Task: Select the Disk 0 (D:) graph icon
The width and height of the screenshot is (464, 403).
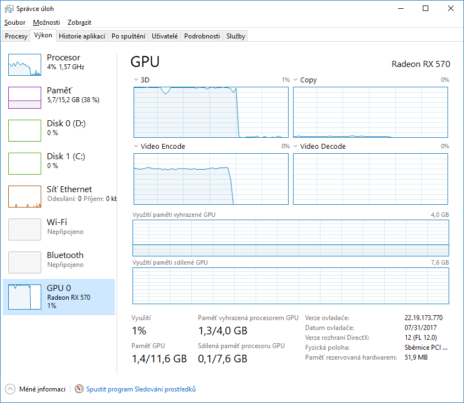Action: click(25, 131)
